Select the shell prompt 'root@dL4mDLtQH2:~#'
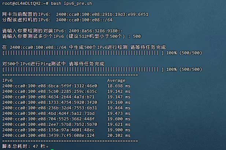226x150 pixels. 25,3
